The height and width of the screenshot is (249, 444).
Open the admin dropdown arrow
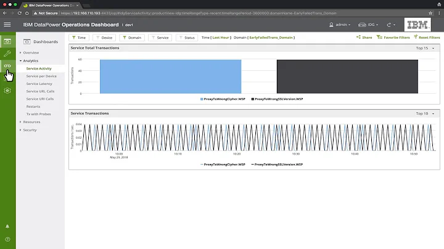pos(350,25)
